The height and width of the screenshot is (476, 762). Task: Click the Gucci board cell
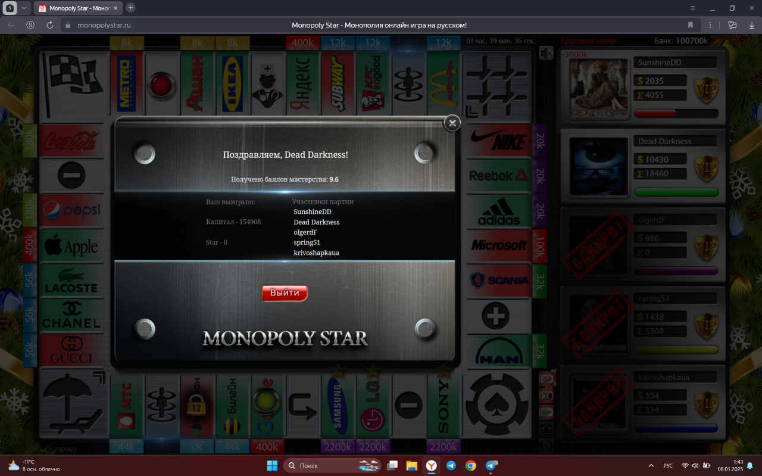71,351
